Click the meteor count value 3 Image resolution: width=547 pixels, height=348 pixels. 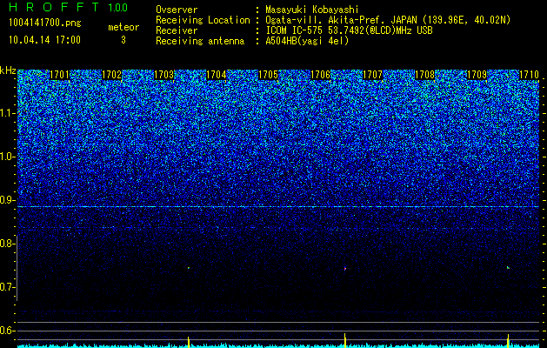[x=123, y=40]
